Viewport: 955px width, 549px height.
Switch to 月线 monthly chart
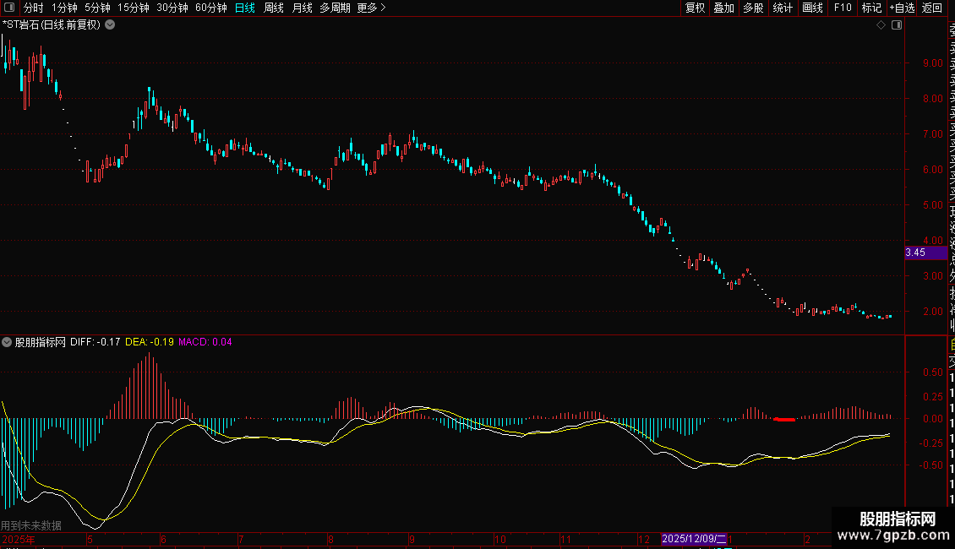coord(302,8)
